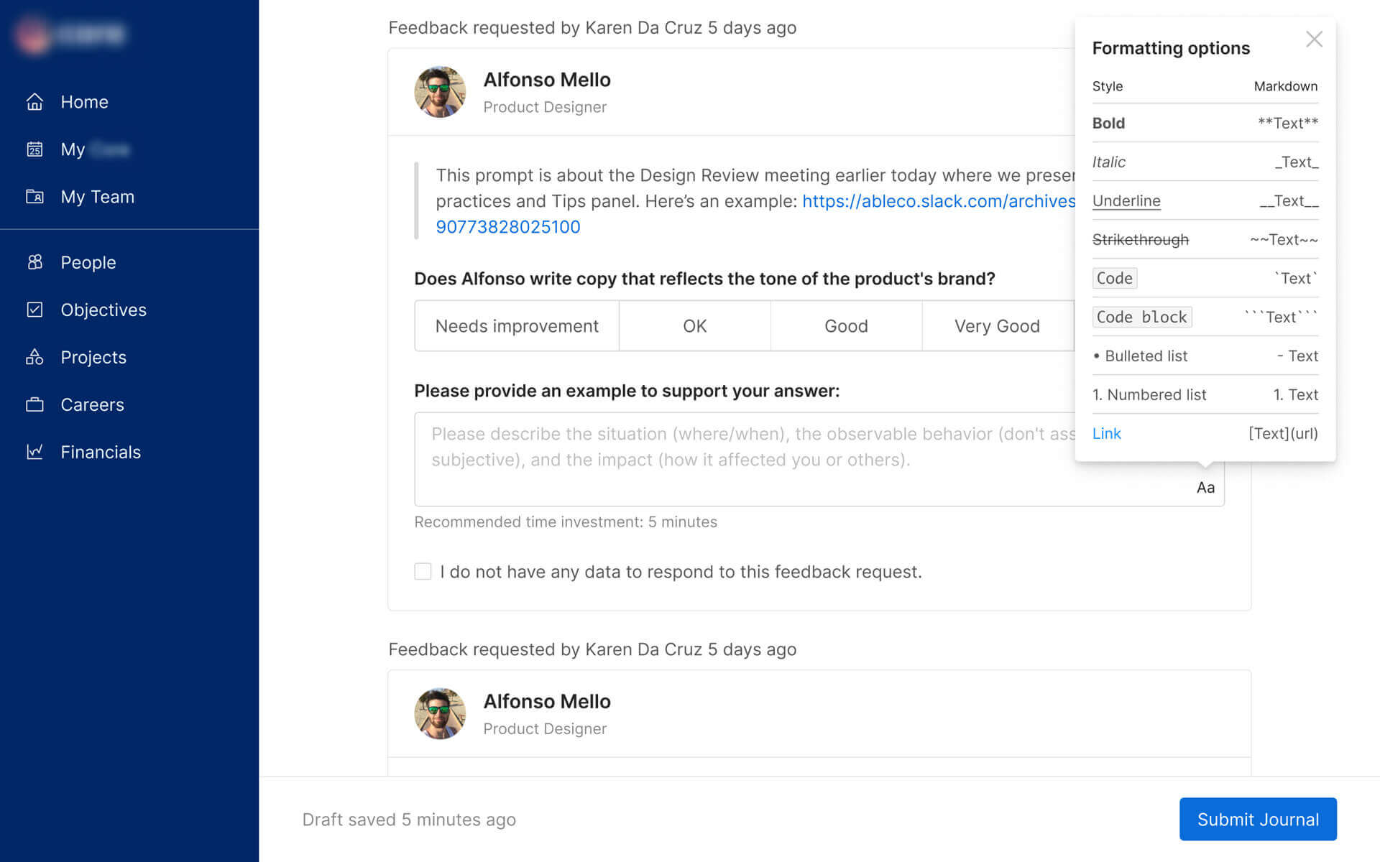Image resolution: width=1380 pixels, height=862 pixels.
Task: Open the ableco Slack archive link
Action: [938, 201]
